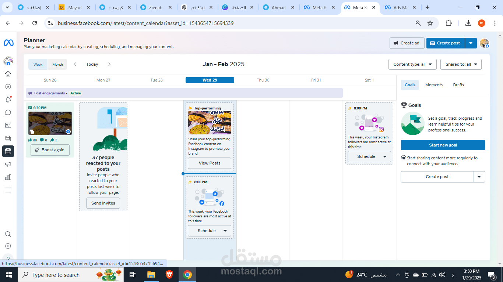Go to next week arrow
Screen dimensions: 503x282
(x=109, y=64)
